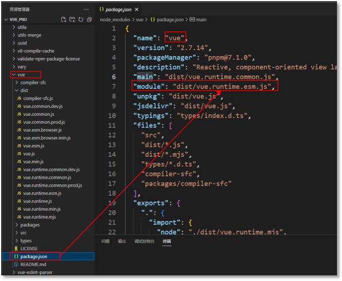Click the "description" key on line 5
342x281 pixels.
(x=158, y=67)
